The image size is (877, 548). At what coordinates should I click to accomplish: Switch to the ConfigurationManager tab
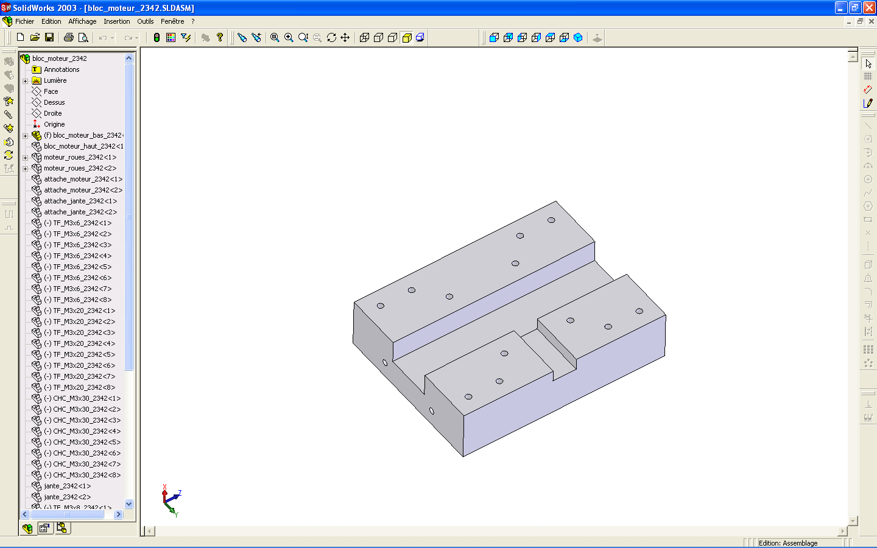62,528
